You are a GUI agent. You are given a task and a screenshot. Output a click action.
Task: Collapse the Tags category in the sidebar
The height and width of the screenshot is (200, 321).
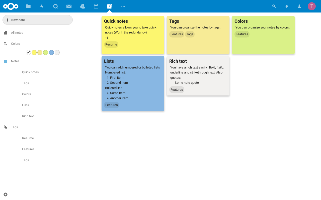(14, 127)
